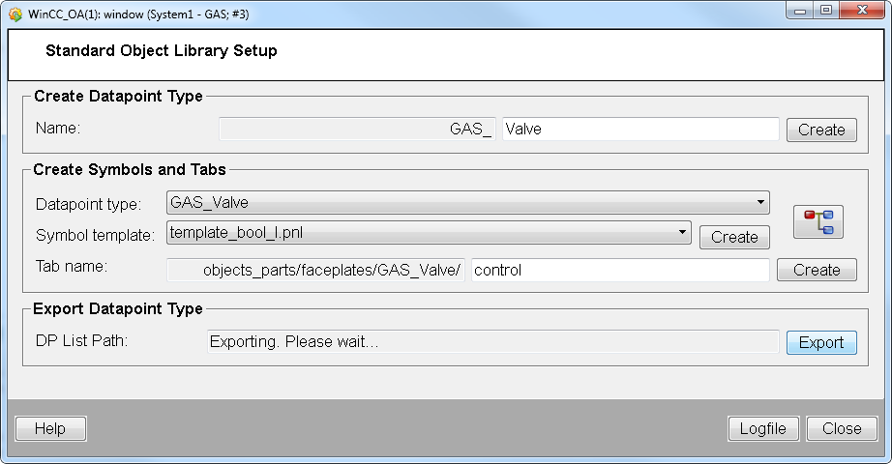Click the 'Export Datapoint Type' group label

[118, 308]
